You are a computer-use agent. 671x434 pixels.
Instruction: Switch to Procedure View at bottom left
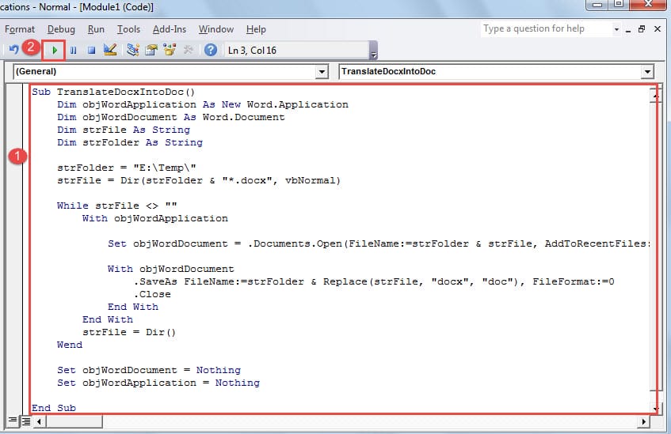[x=13, y=421]
